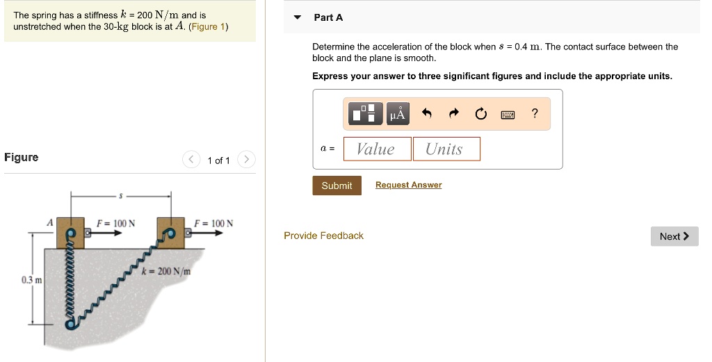Undo the last answer edit

pyautogui.click(x=427, y=114)
